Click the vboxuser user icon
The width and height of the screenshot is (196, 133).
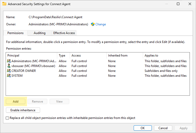click(x=9, y=66)
